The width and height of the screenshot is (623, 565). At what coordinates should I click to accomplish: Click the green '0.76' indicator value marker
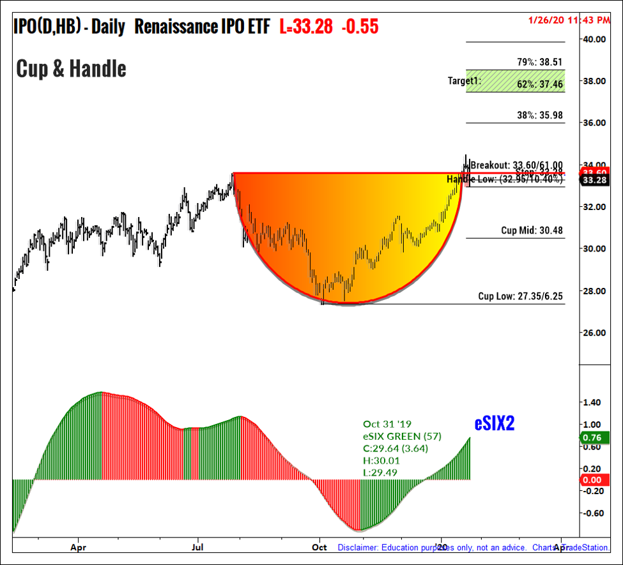click(594, 437)
